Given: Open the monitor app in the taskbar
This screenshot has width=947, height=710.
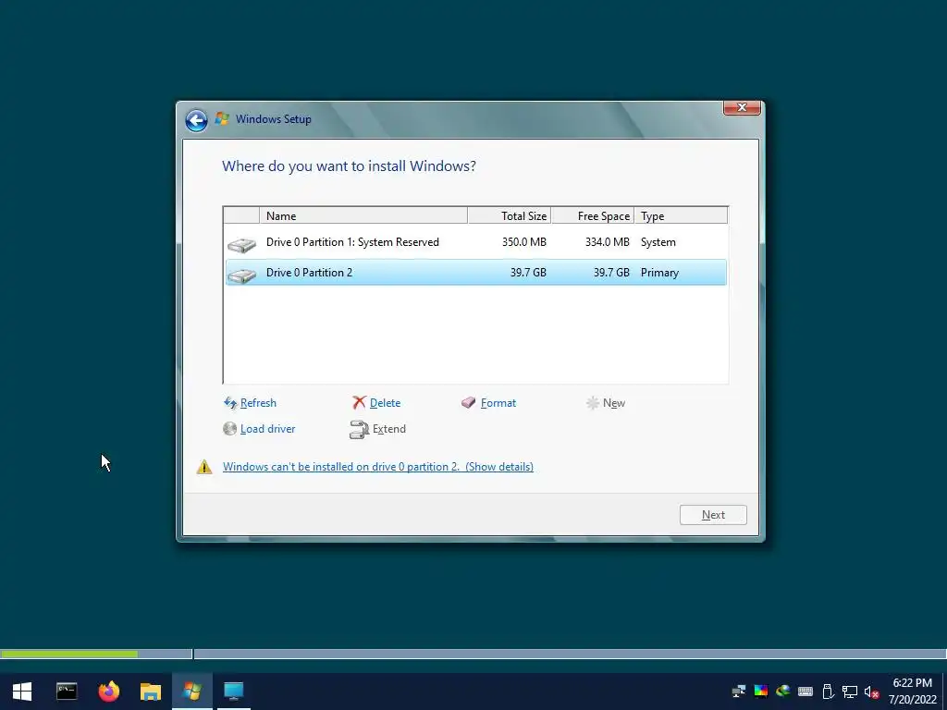Looking at the screenshot, I should point(233,691).
